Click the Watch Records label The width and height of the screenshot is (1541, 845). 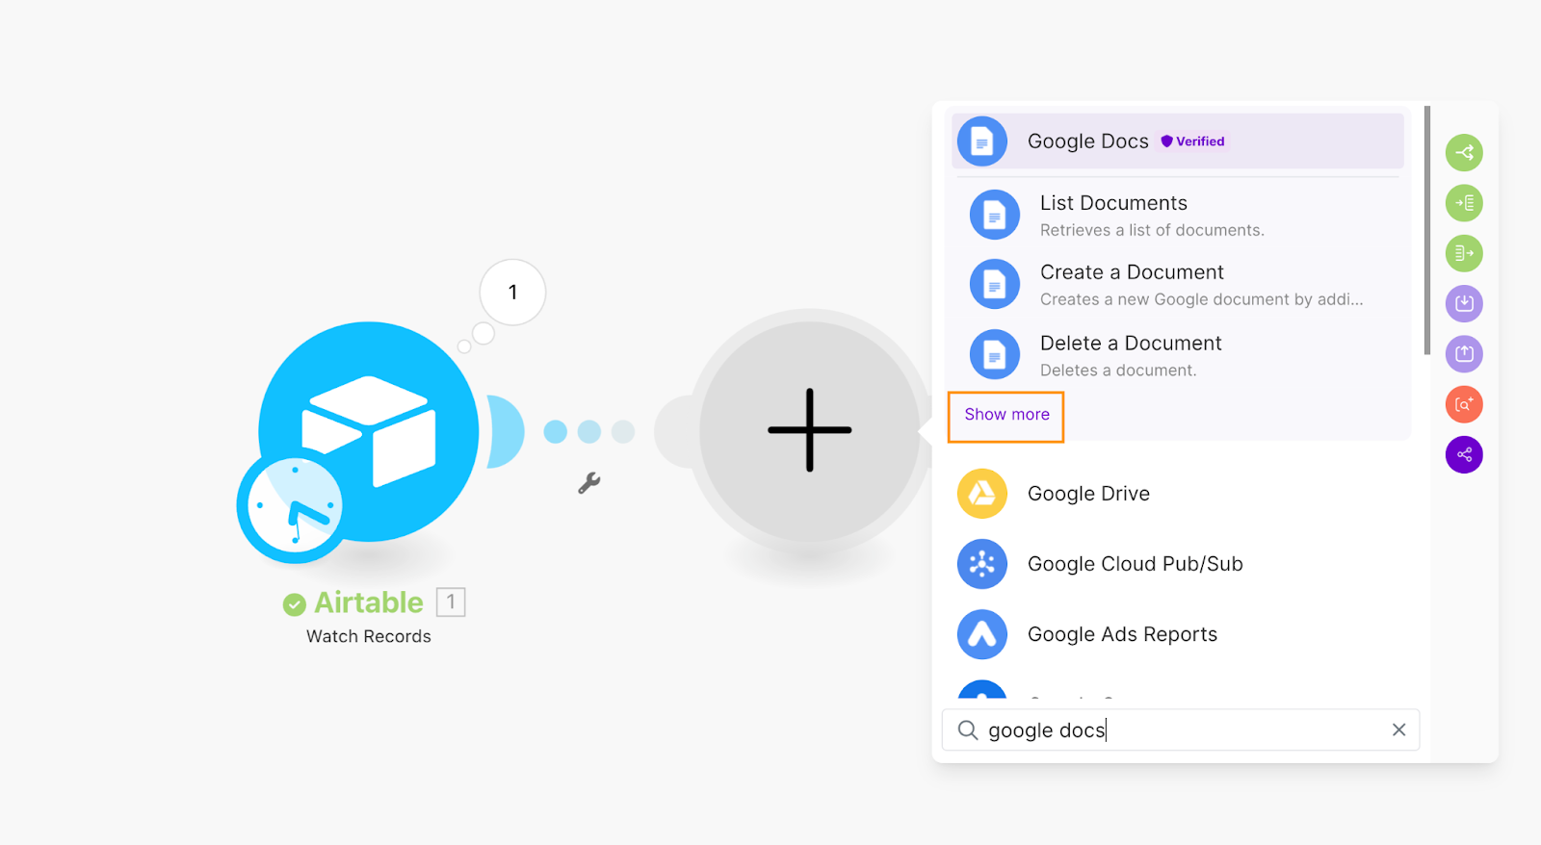pos(369,636)
